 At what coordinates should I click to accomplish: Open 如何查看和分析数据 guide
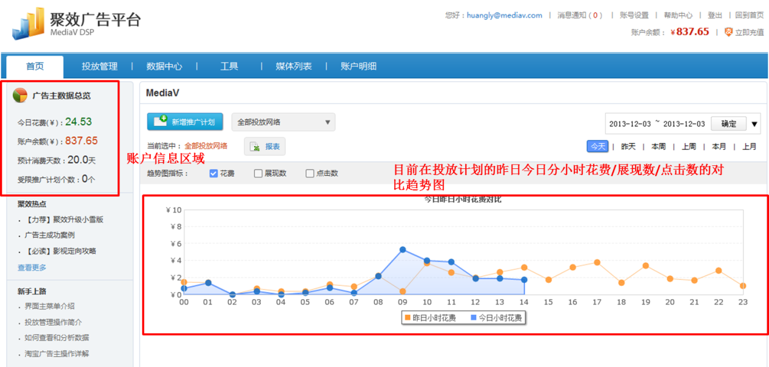tap(57, 338)
